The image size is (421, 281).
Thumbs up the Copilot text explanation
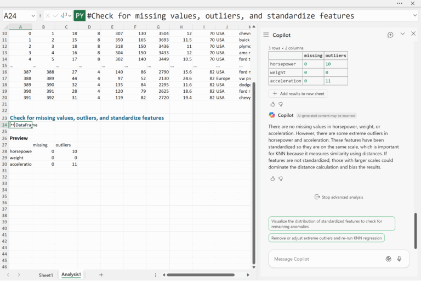(272, 178)
